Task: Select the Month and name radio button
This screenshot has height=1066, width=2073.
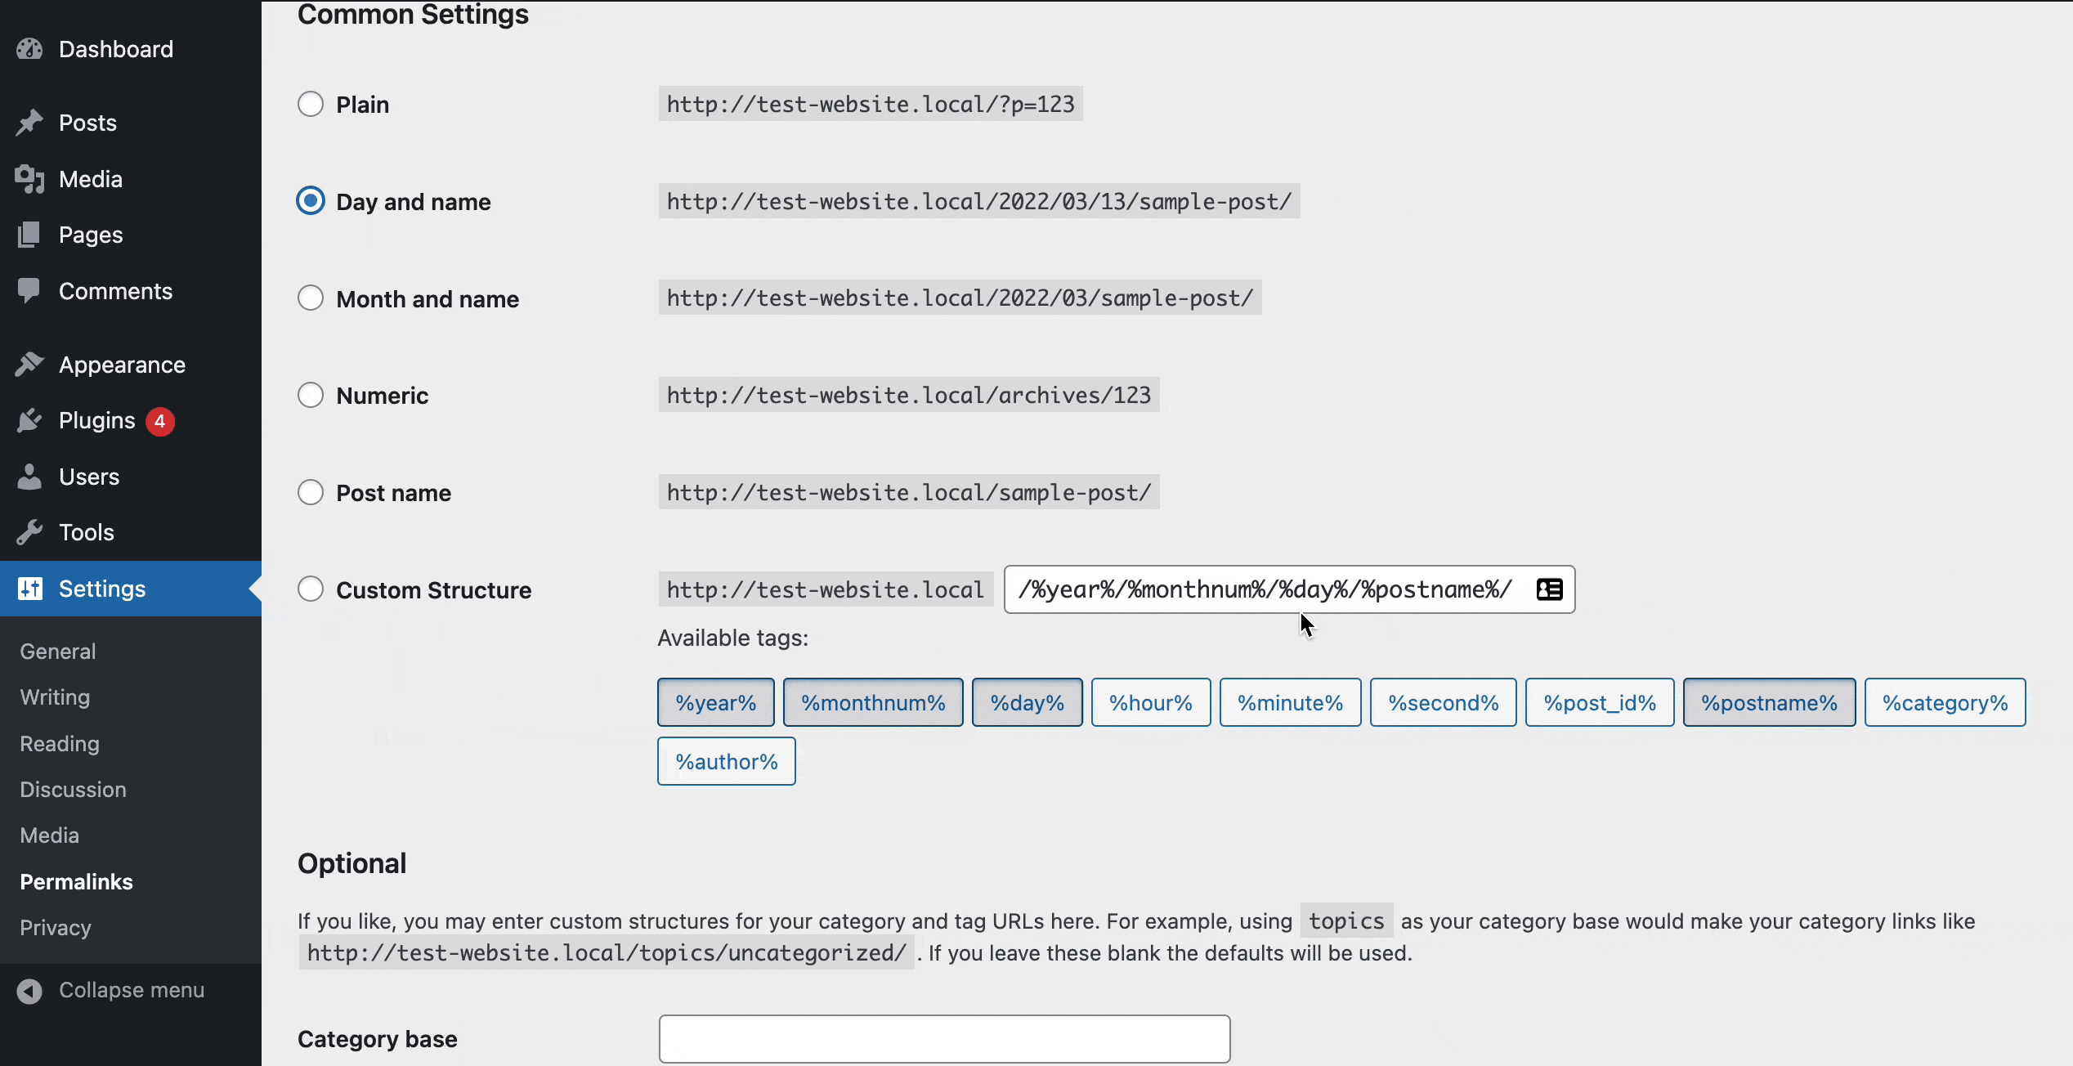Action: [310, 299]
